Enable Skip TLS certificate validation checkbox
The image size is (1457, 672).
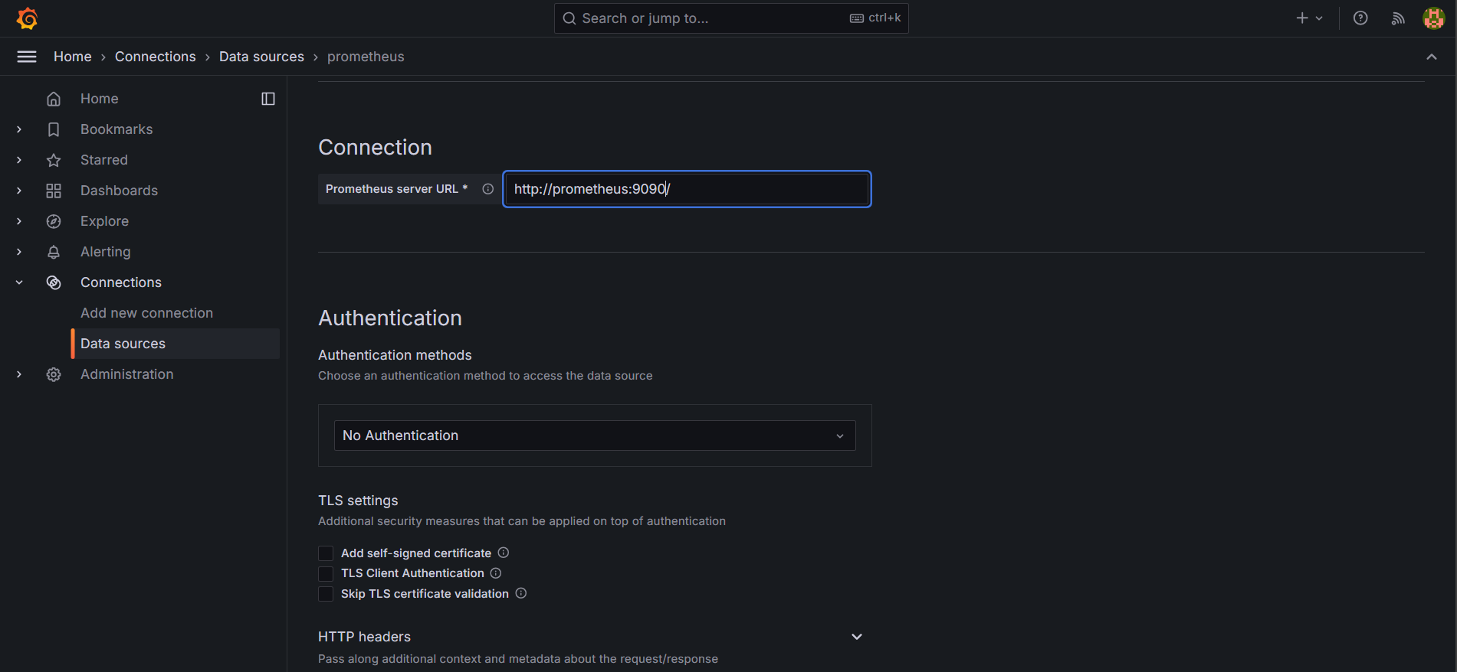pyautogui.click(x=326, y=594)
